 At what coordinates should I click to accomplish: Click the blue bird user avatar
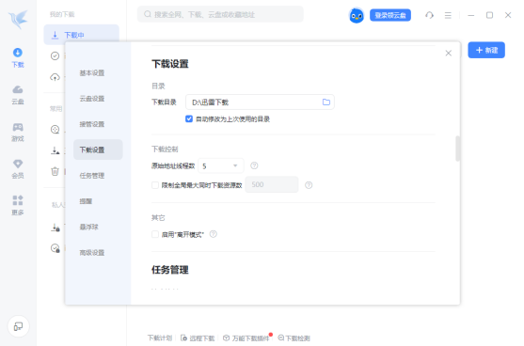coord(357,15)
